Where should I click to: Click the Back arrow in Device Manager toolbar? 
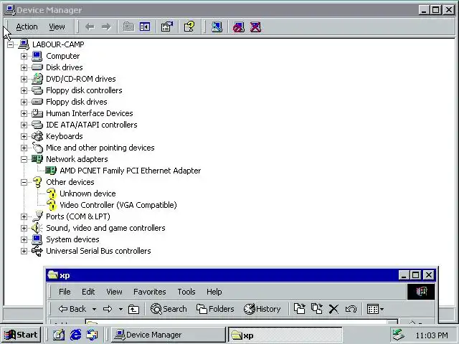tap(90, 27)
